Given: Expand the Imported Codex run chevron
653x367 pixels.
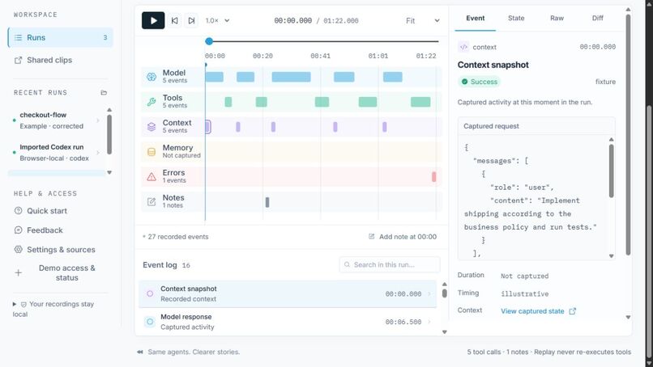Looking at the screenshot, I should pos(98,153).
